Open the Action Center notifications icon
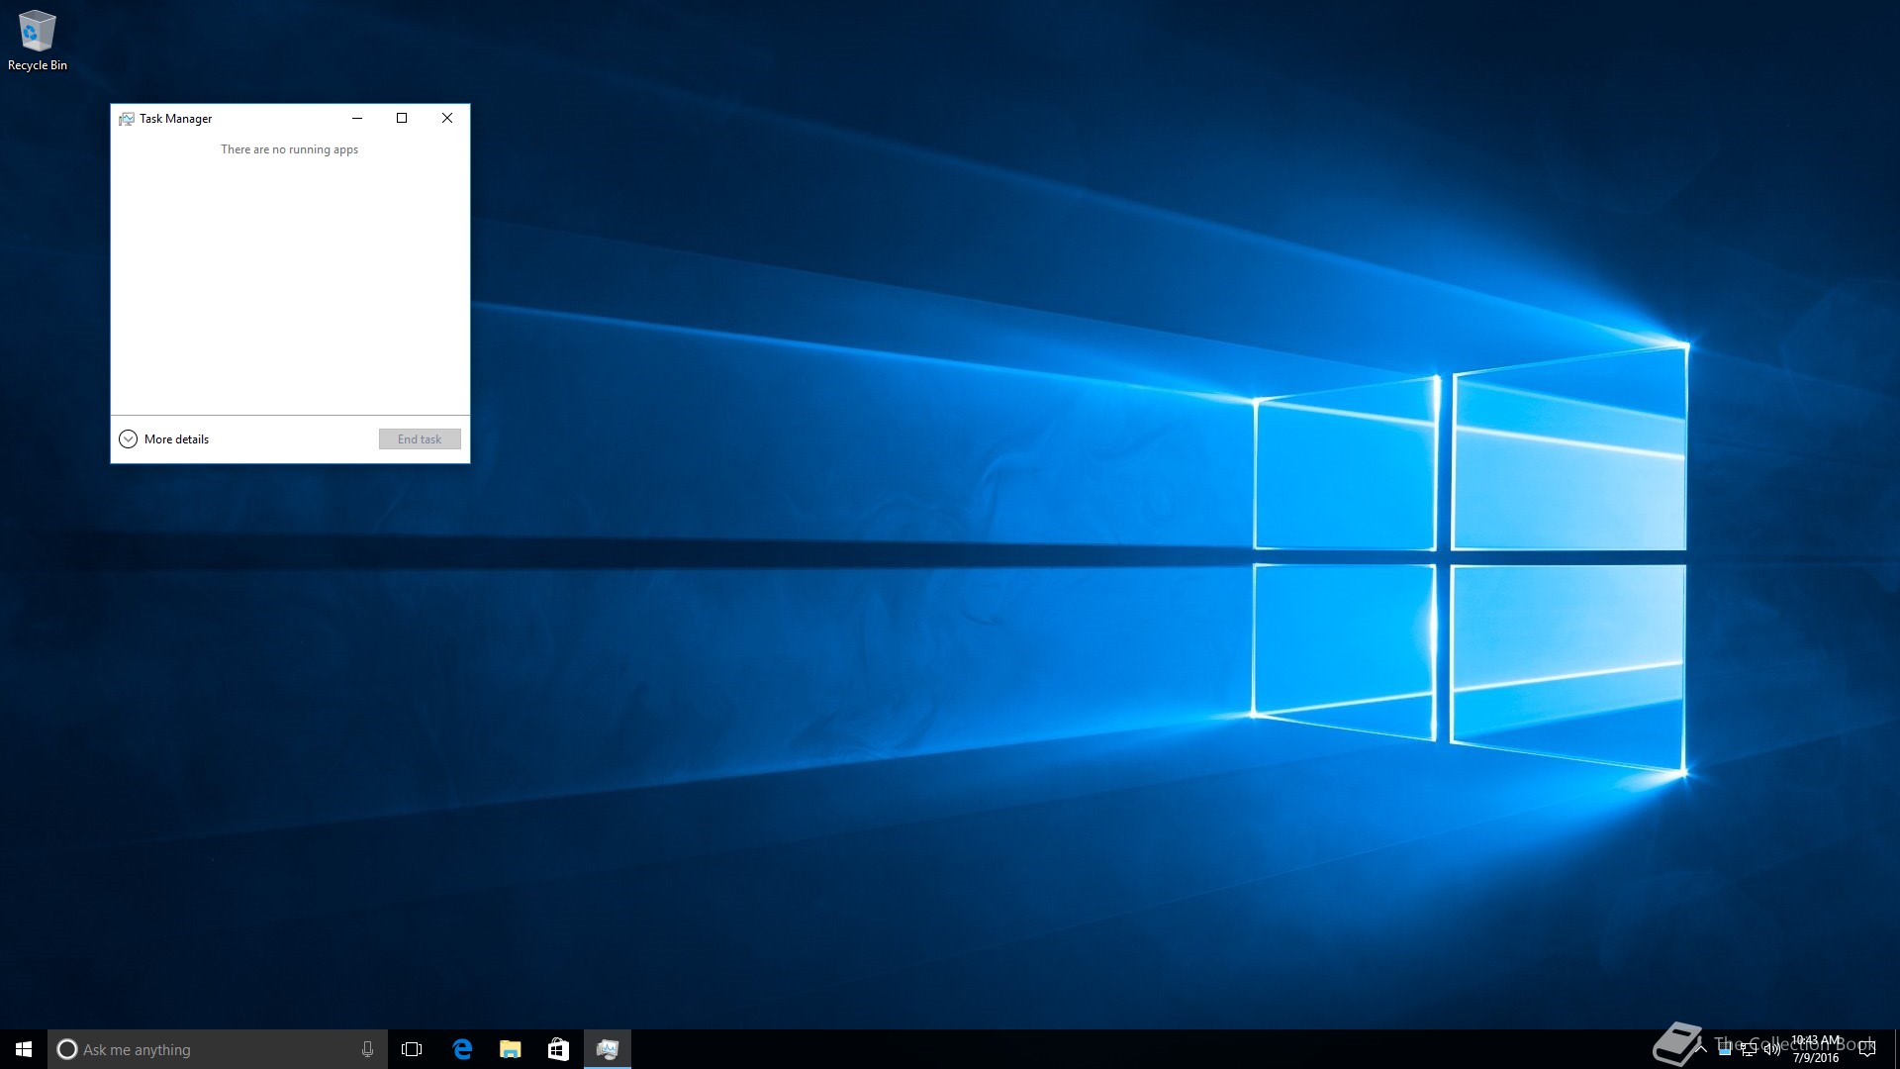1900x1069 pixels. click(x=1867, y=1049)
